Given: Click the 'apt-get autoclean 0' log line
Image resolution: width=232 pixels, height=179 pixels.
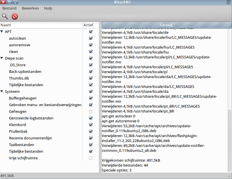Looking at the screenshot, I should click(x=119, y=116).
